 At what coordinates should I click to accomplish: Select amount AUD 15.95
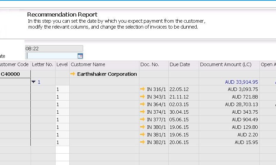pyautogui.click(x=246, y=142)
